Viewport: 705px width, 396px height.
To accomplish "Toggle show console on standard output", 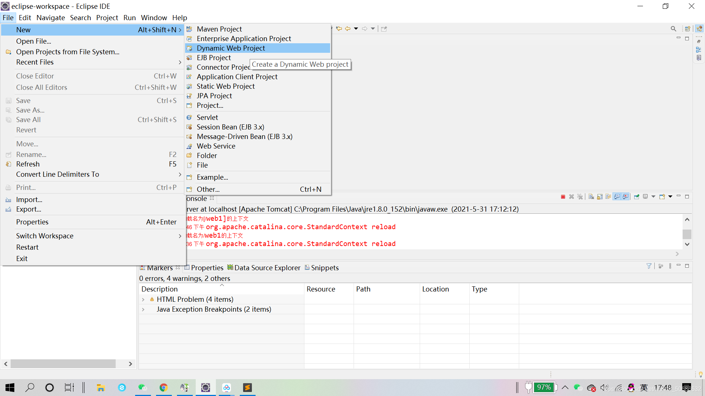I will (617, 197).
